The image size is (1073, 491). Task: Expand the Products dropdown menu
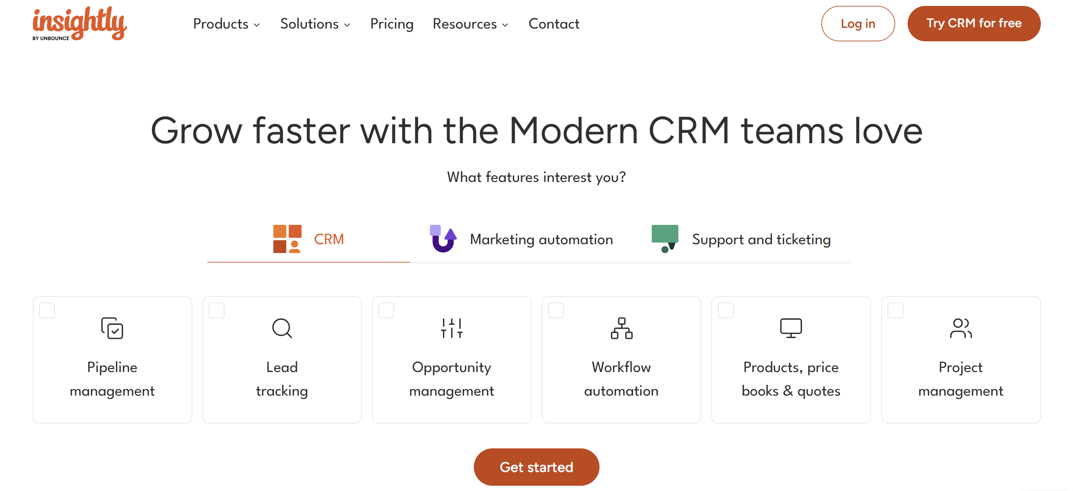[x=227, y=24]
